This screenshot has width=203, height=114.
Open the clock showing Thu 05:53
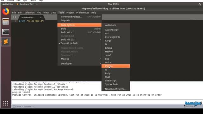pos(113,4)
